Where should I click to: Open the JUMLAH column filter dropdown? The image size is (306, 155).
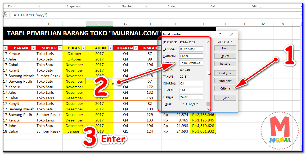tap(159, 48)
